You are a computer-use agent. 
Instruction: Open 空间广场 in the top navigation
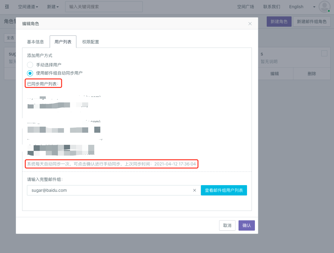(x=245, y=7)
